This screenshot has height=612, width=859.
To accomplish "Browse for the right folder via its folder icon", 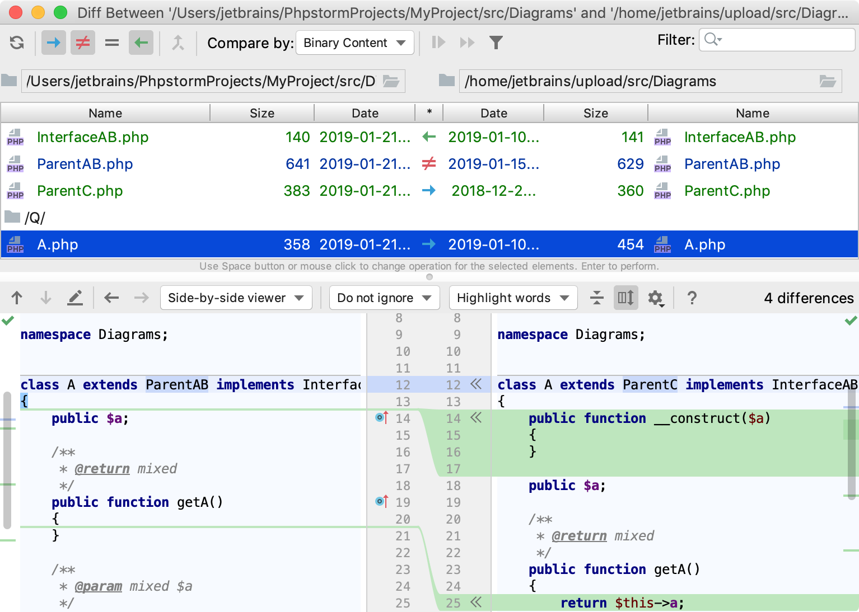I will [828, 82].
